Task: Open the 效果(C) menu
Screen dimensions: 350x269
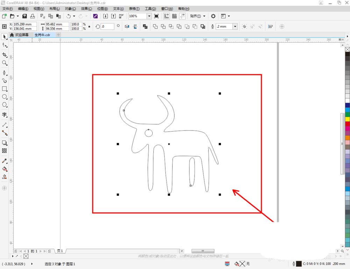Action: 86,9
